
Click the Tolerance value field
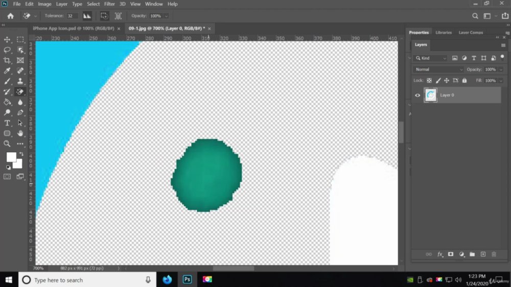[x=72, y=16]
